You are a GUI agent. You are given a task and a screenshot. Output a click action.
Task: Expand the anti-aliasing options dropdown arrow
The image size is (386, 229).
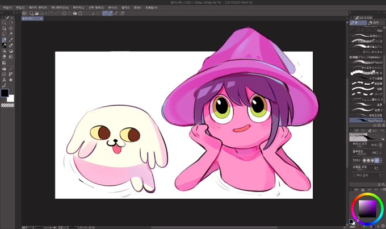click(381, 160)
